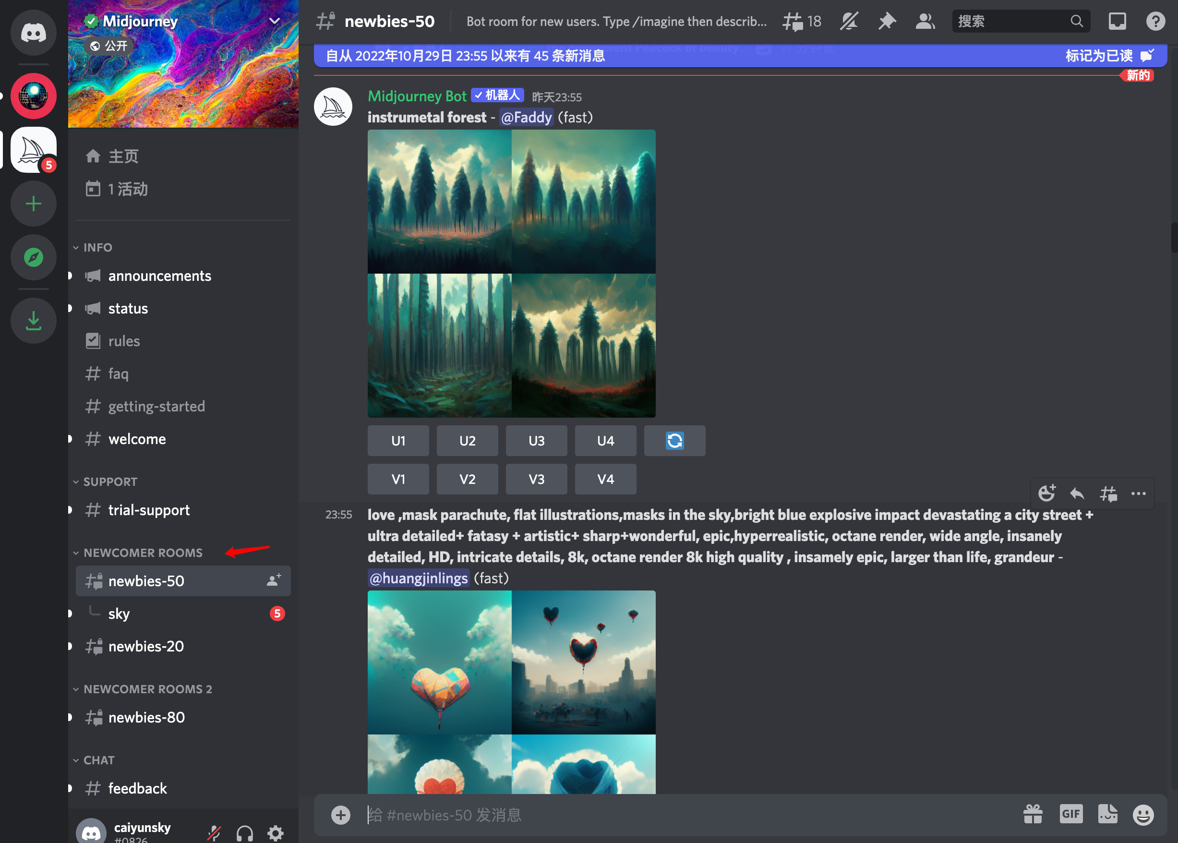Image resolution: width=1178 pixels, height=843 pixels.
Task: Open the emoji picker smiley icon
Action: click(1143, 815)
